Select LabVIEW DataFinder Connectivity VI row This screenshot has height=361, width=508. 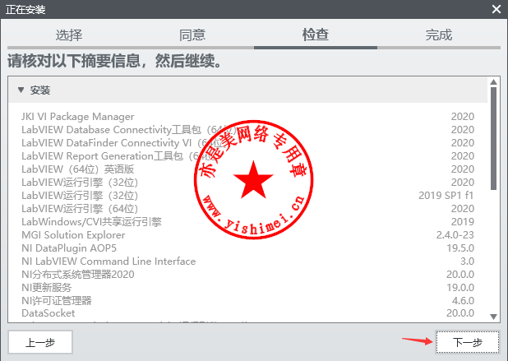coord(248,142)
